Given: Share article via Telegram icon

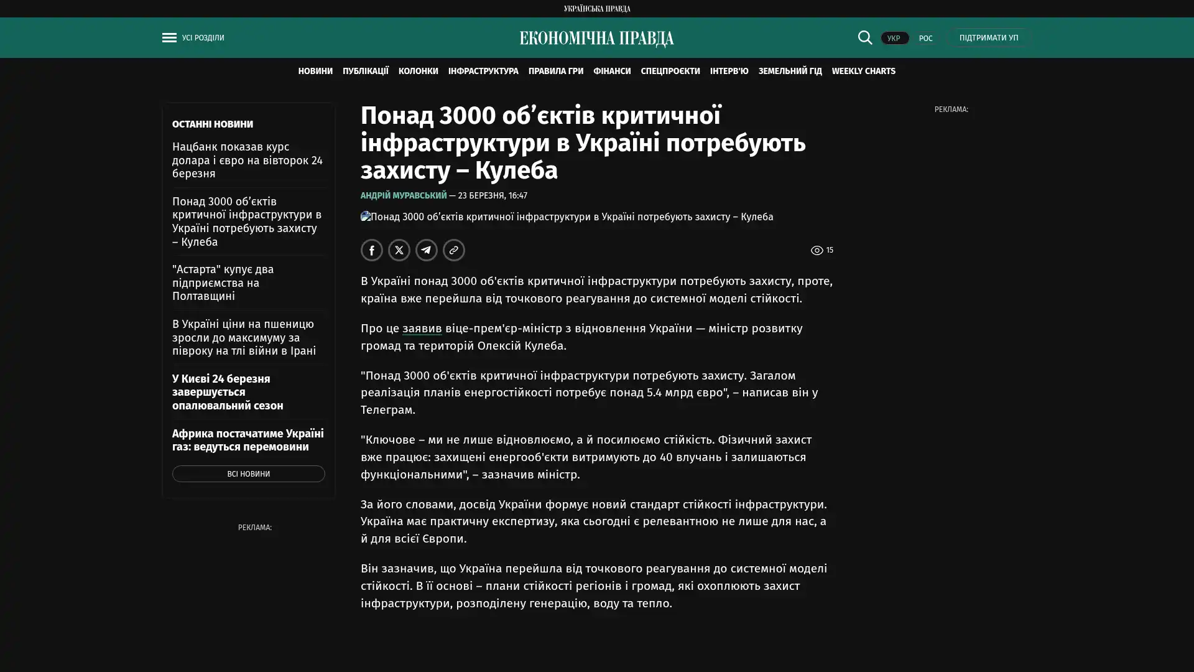Looking at the screenshot, I should pos(426,250).
